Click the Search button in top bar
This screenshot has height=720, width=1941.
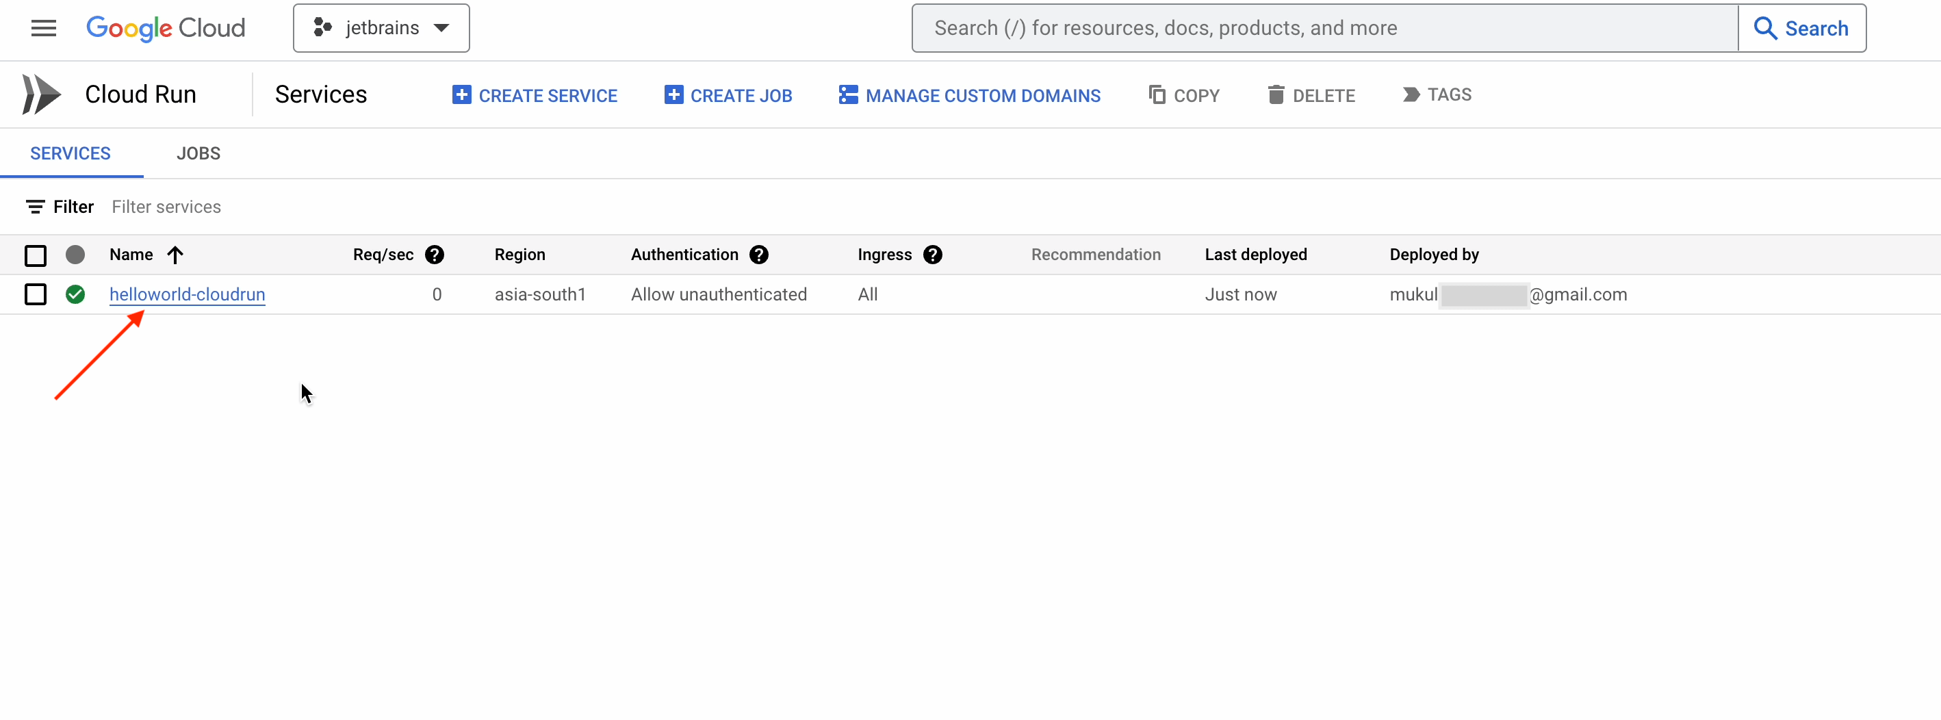[x=1801, y=29]
